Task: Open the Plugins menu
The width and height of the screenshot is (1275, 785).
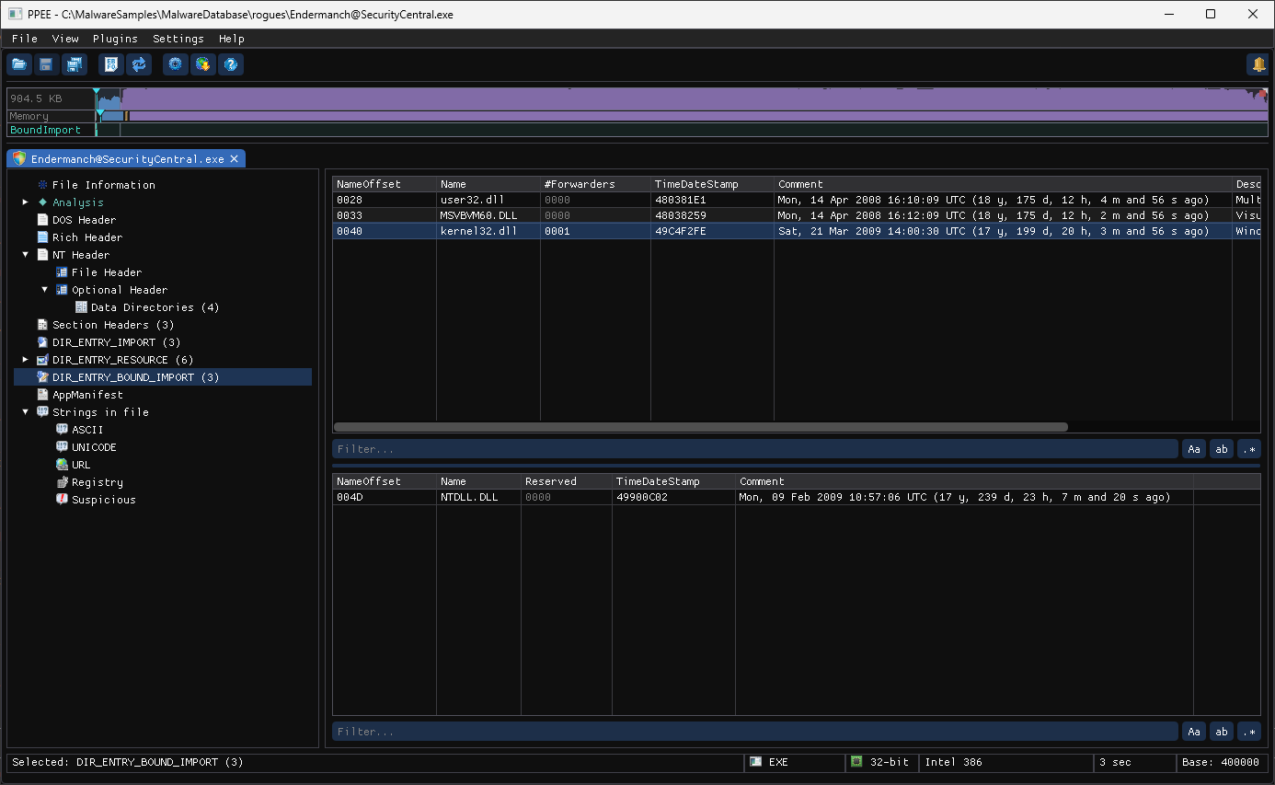Action: point(115,39)
